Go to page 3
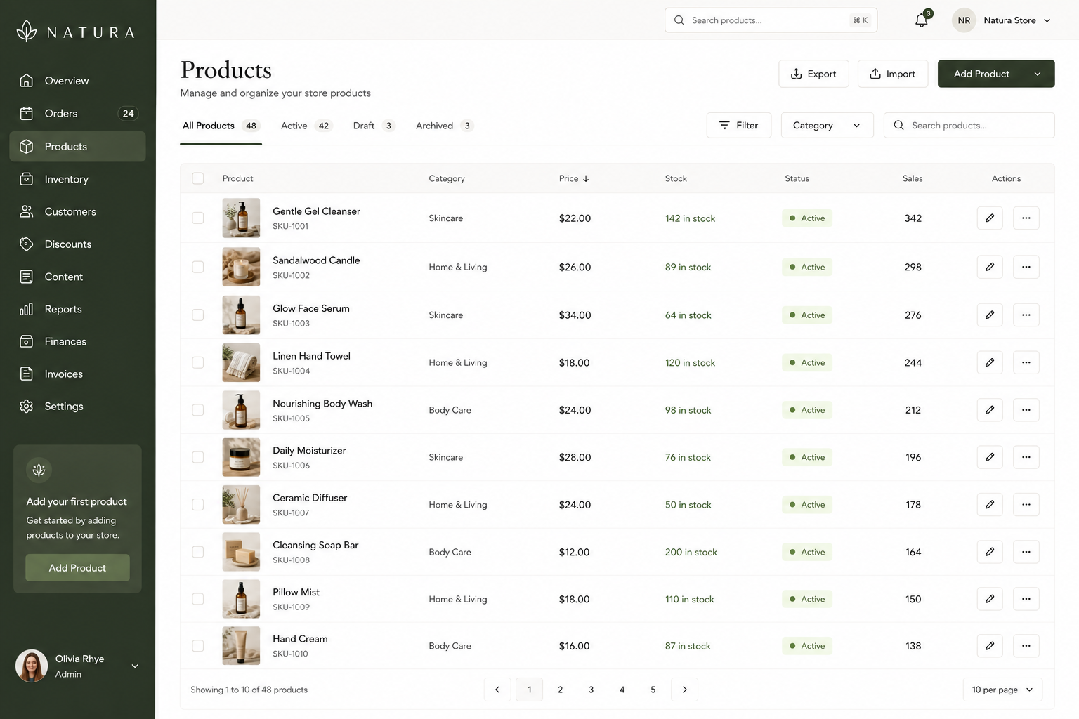 (591, 690)
